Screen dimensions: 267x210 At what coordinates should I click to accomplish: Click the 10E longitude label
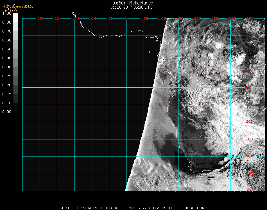162,18
